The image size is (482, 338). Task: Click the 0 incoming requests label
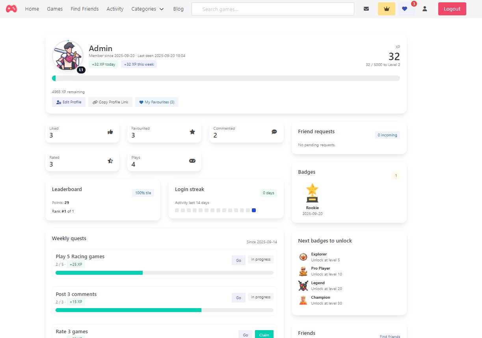point(387,135)
